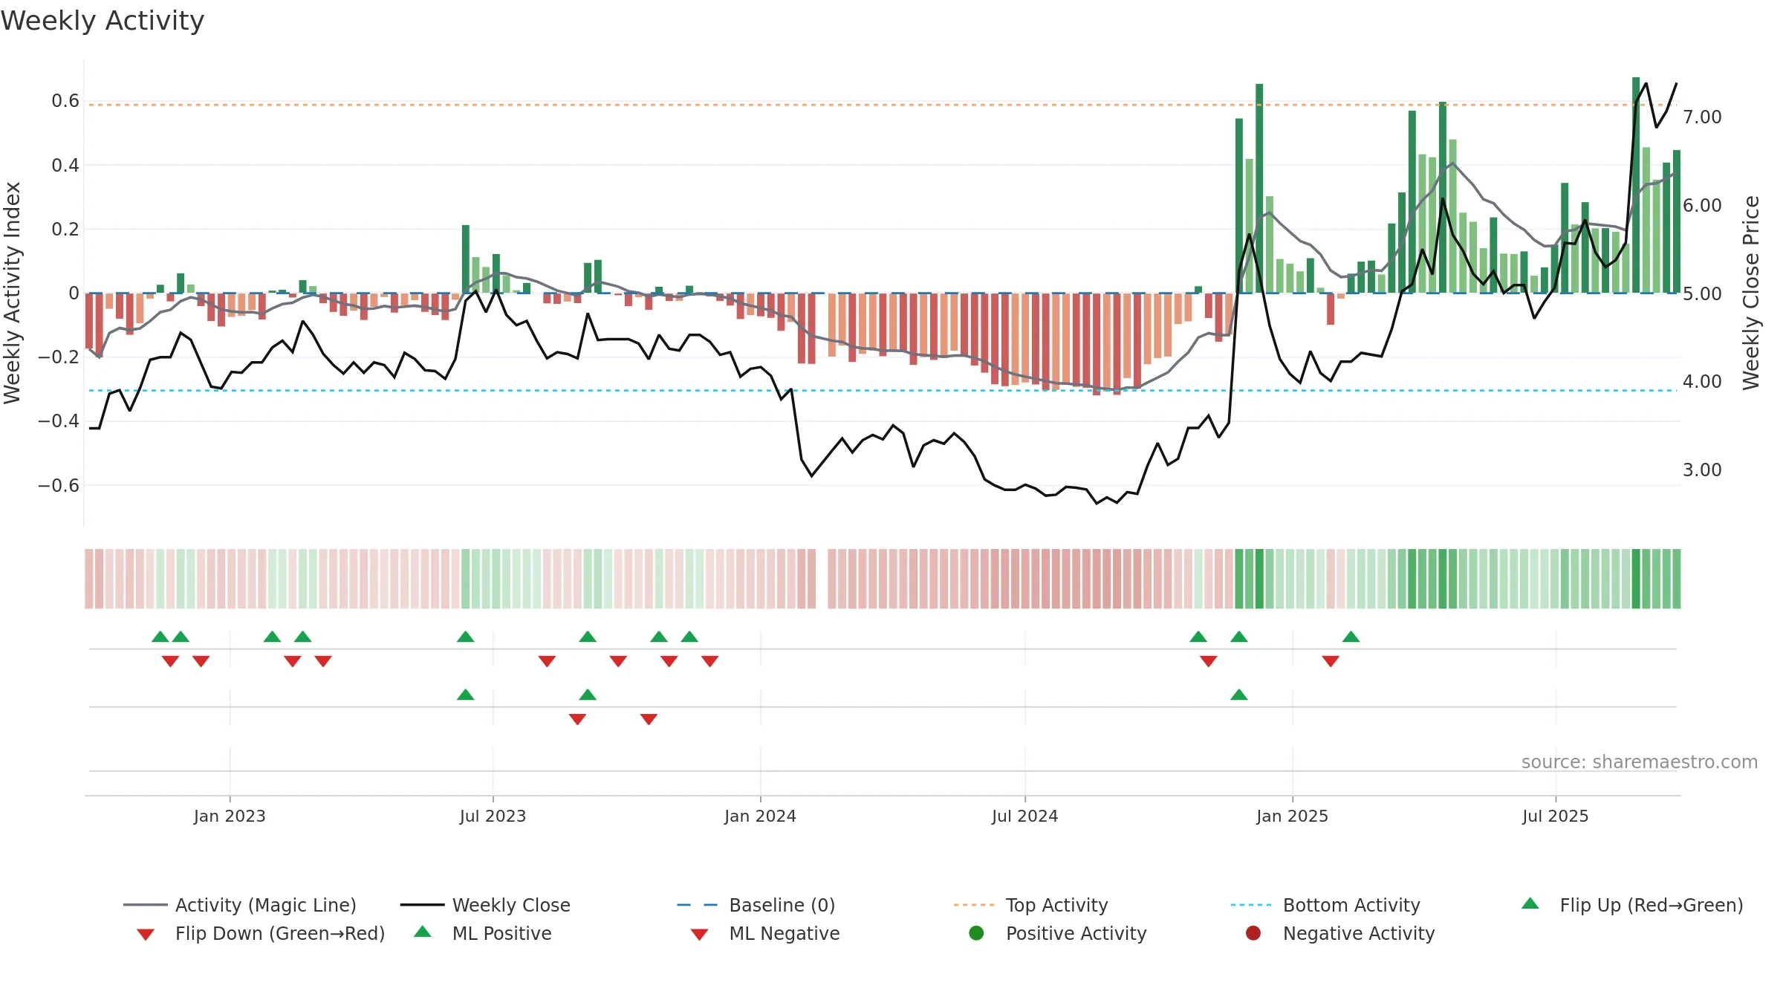Image resolution: width=1783 pixels, height=1003 pixels.
Task: Click the −0.6 activity axis tick
Action: click(59, 485)
